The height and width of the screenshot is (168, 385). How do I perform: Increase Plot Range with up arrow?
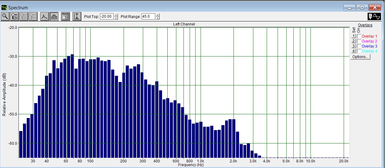[x=158, y=15]
